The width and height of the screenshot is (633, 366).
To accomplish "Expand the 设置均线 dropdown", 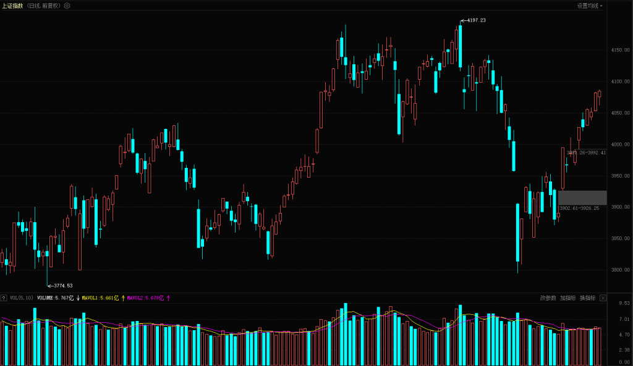I will 590,6.
